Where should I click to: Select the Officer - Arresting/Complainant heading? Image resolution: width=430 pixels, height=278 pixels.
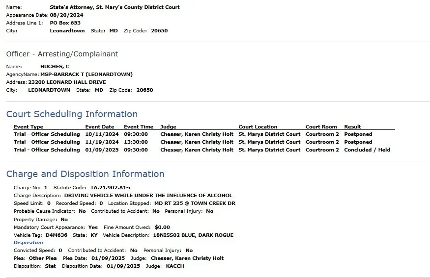point(62,54)
